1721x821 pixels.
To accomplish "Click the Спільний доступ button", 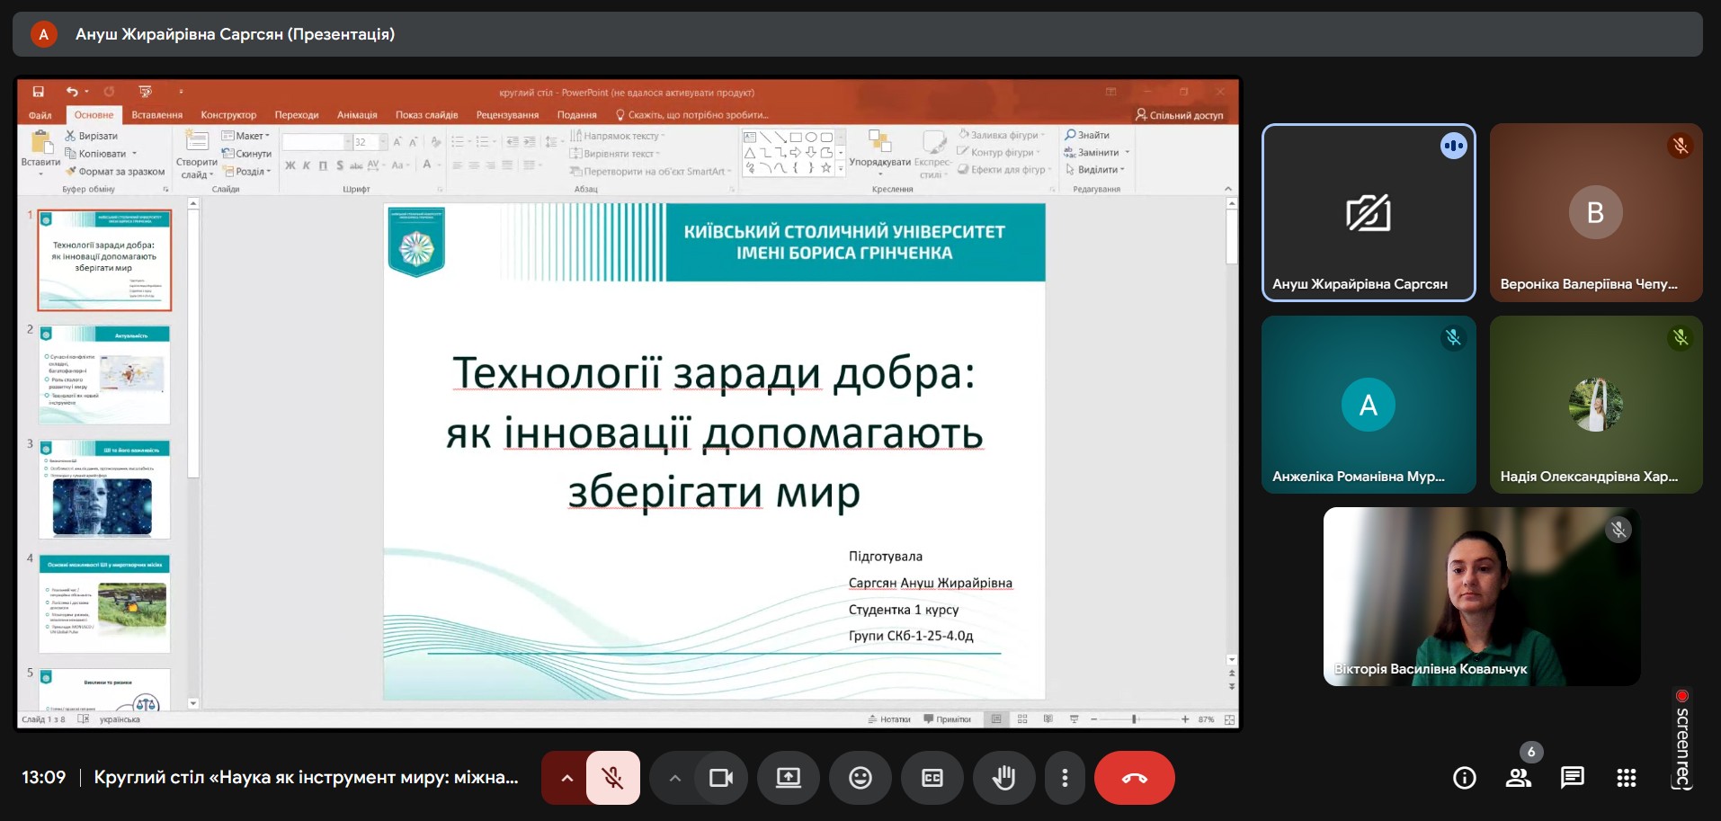I will coord(1179,115).
